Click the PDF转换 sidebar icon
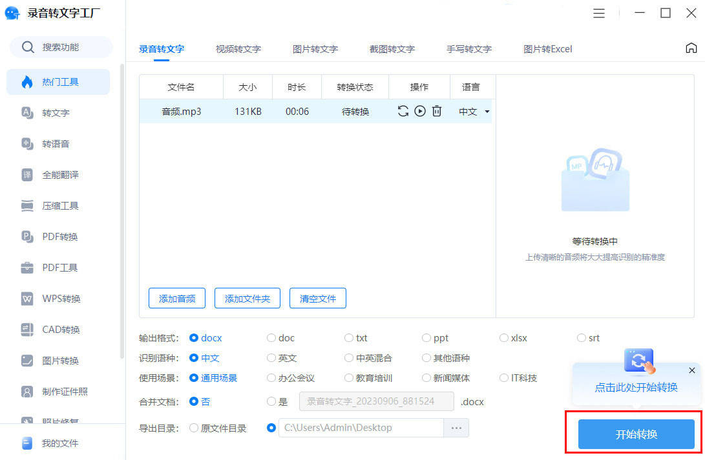The width and height of the screenshot is (705, 460). [x=27, y=237]
